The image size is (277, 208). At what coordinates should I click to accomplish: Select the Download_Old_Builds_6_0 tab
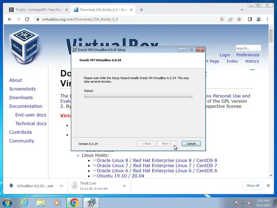point(103,10)
